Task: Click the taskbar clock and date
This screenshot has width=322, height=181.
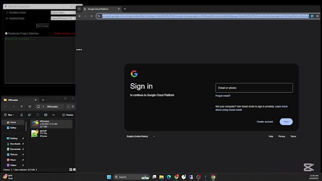Action: [314, 177]
